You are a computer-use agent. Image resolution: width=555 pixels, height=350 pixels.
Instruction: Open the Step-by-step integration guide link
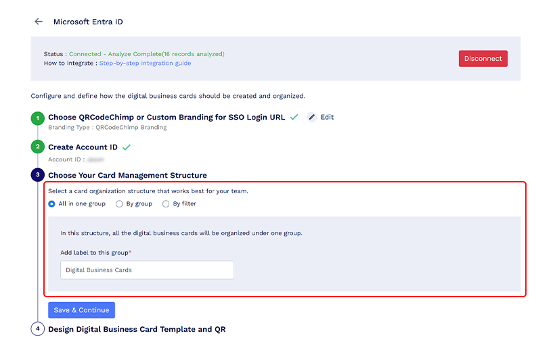pos(145,64)
